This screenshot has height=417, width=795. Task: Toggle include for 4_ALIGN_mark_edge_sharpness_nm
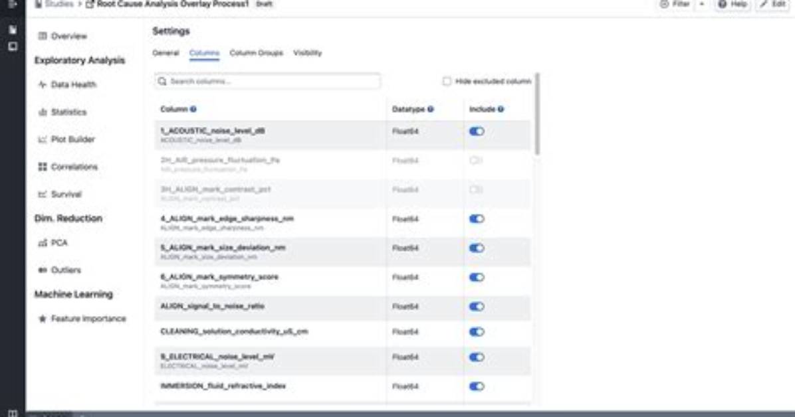pyautogui.click(x=477, y=219)
